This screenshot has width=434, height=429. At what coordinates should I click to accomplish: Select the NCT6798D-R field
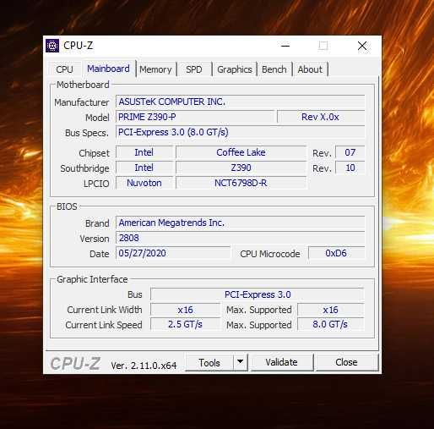[241, 183]
